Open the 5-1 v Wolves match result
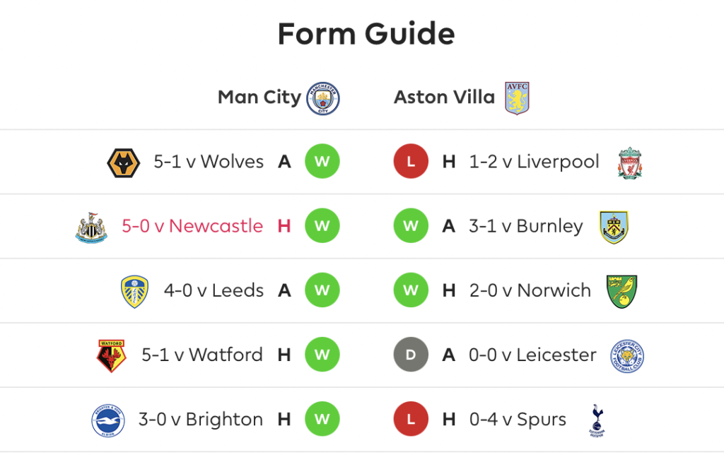Screen dimensions: 724x455 pyautogui.click(x=209, y=162)
